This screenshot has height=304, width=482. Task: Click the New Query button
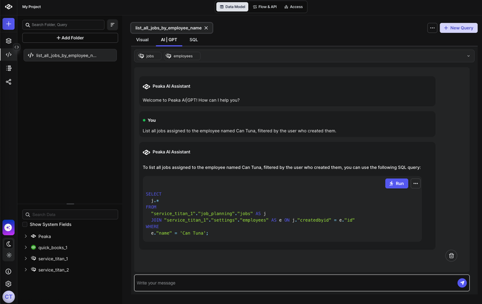458,28
